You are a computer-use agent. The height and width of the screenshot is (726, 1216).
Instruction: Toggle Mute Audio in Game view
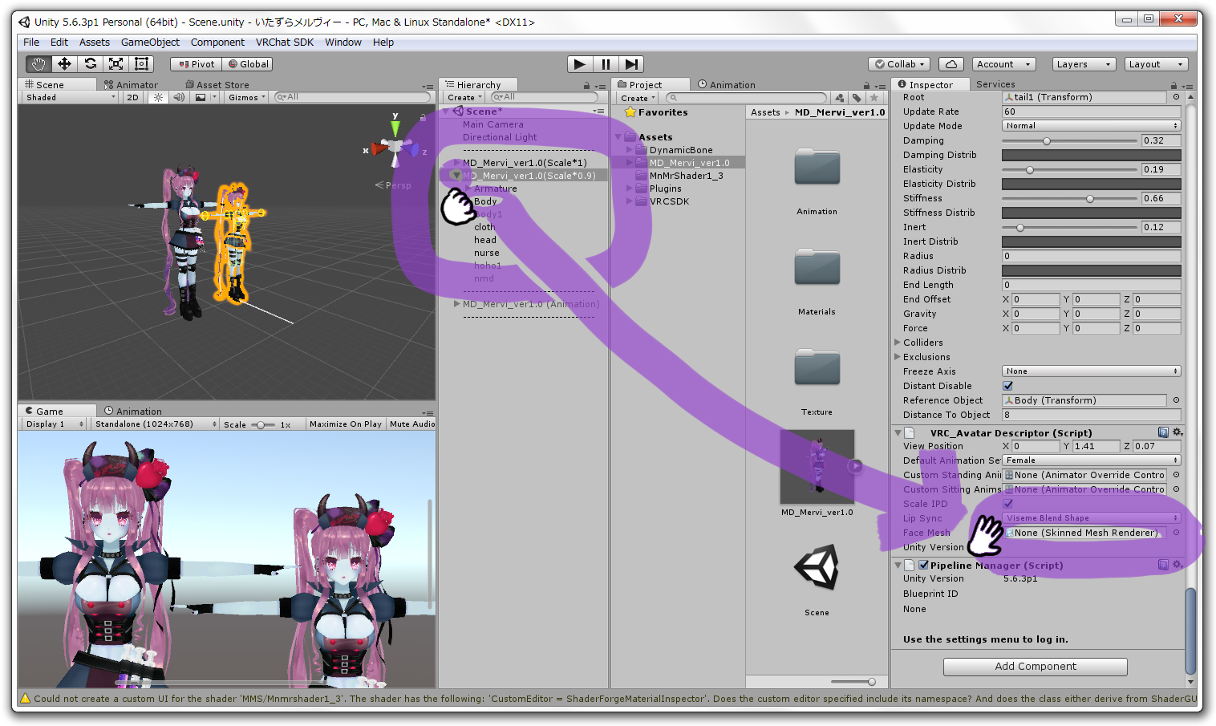pos(412,424)
